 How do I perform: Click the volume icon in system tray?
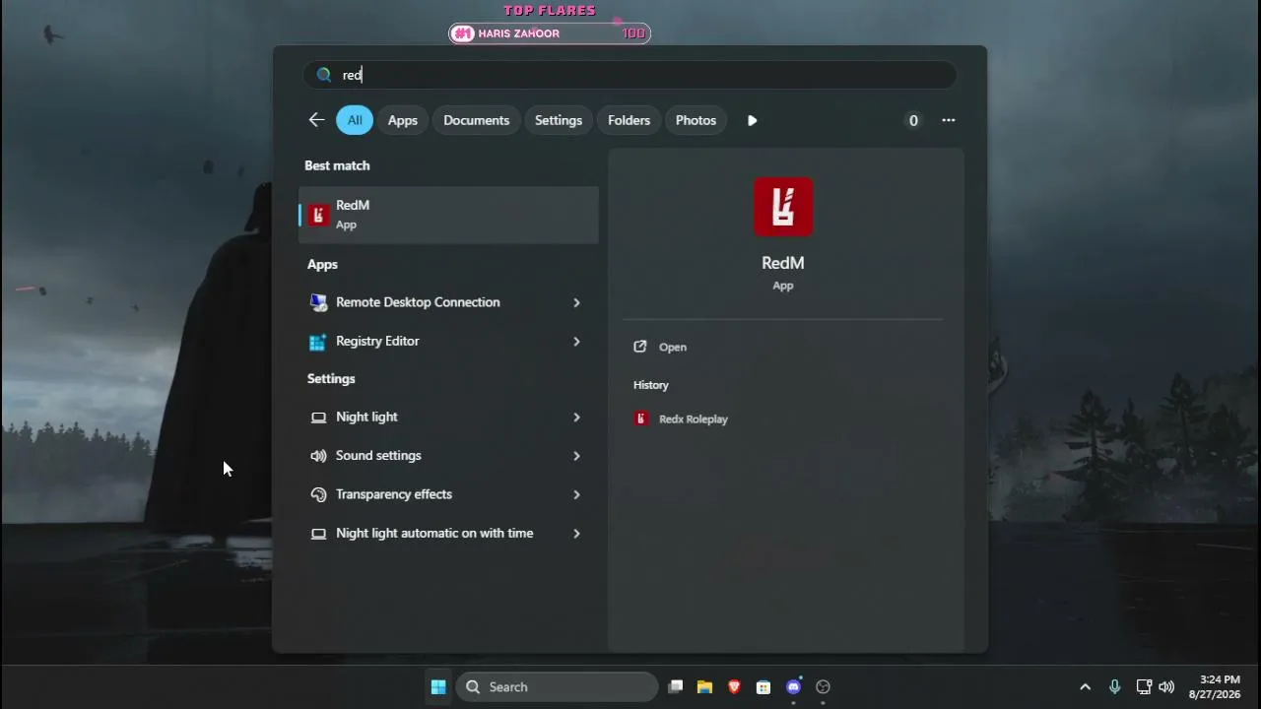(x=1166, y=687)
